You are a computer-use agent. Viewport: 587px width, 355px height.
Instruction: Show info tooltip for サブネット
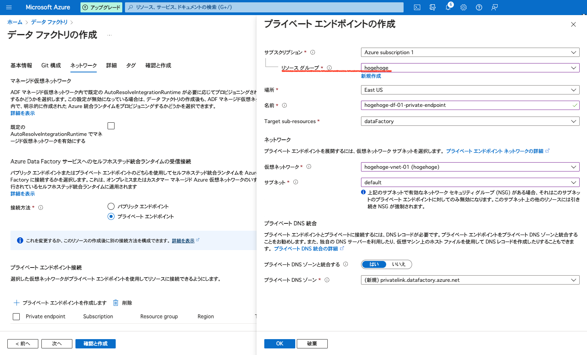pyautogui.click(x=296, y=182)
